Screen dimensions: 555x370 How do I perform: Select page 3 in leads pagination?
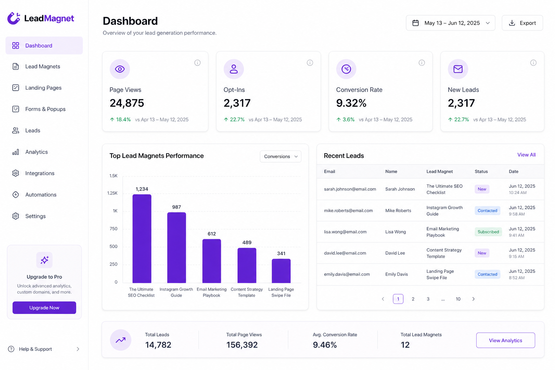[x=428, y=299]
